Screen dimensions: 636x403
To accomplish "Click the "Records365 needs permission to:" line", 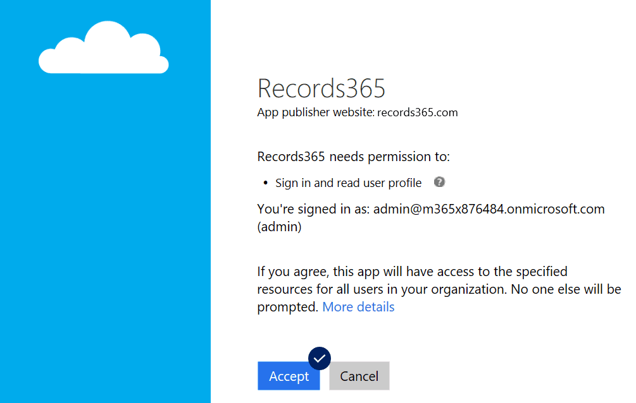I will click(x=353, y=157).
